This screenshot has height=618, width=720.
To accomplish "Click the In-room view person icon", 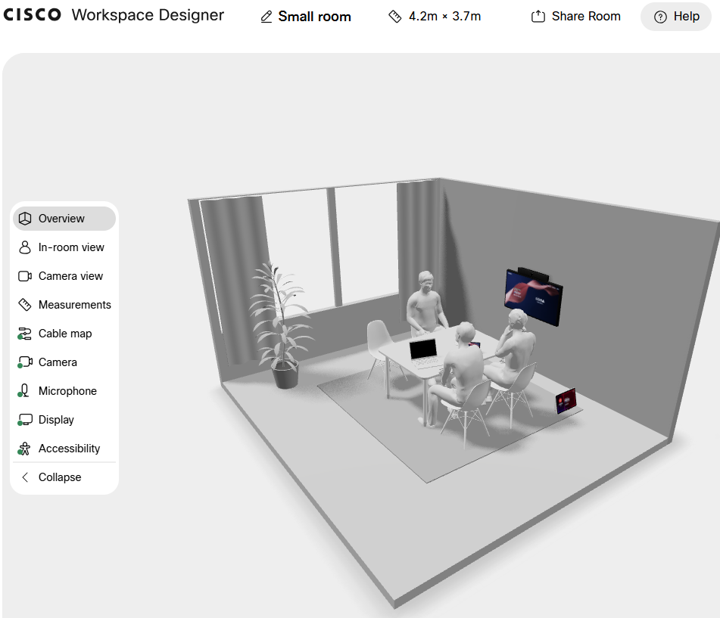I will tap(25, 247).
